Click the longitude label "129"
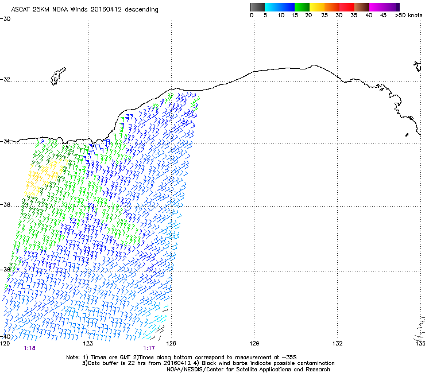Viewport: 425px width, 373px height. point(254,344)
